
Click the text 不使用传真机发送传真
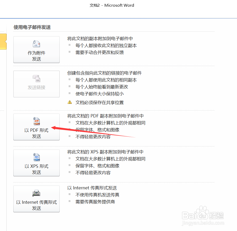coord(97,195)
